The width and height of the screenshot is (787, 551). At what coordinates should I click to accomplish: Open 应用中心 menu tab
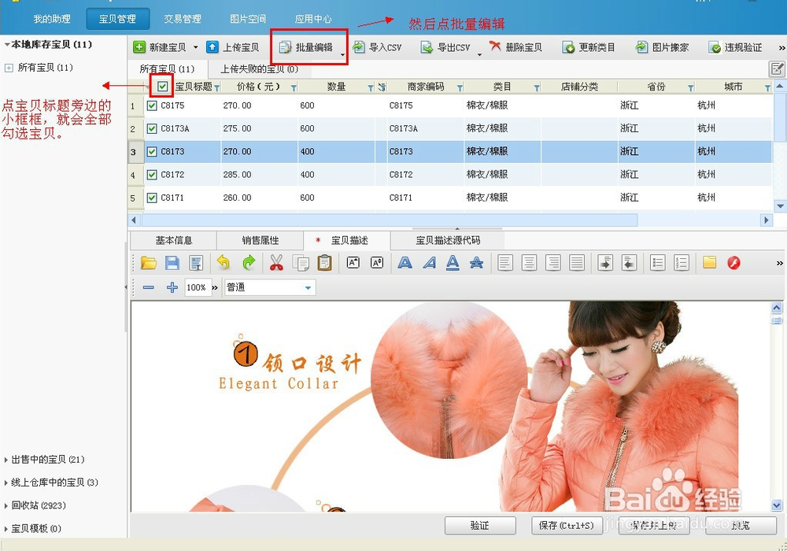[313, 19]
